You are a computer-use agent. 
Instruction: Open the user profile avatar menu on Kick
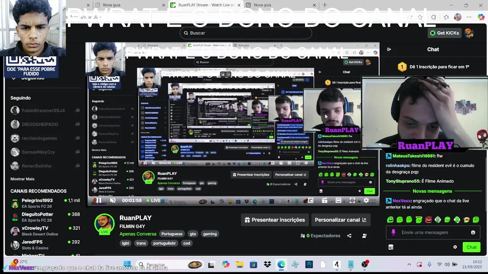(469, 33)
